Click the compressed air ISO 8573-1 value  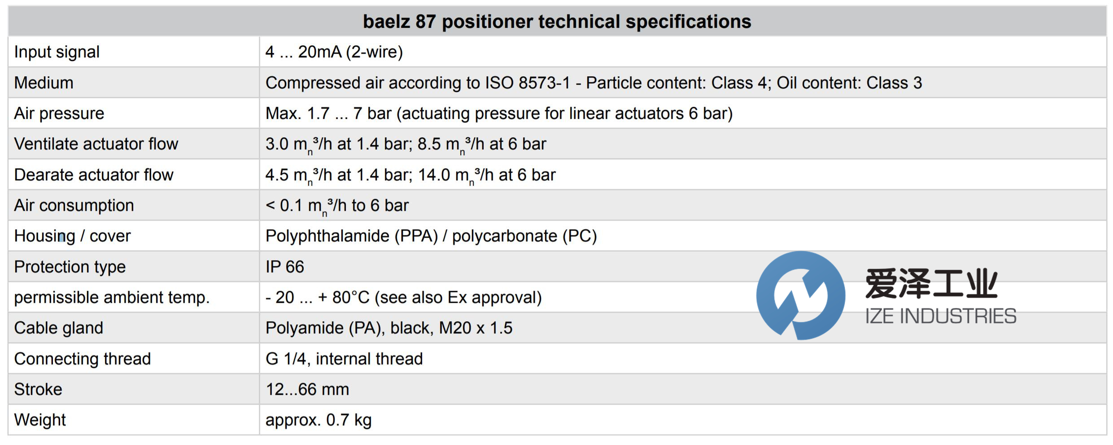click(593, 83)
